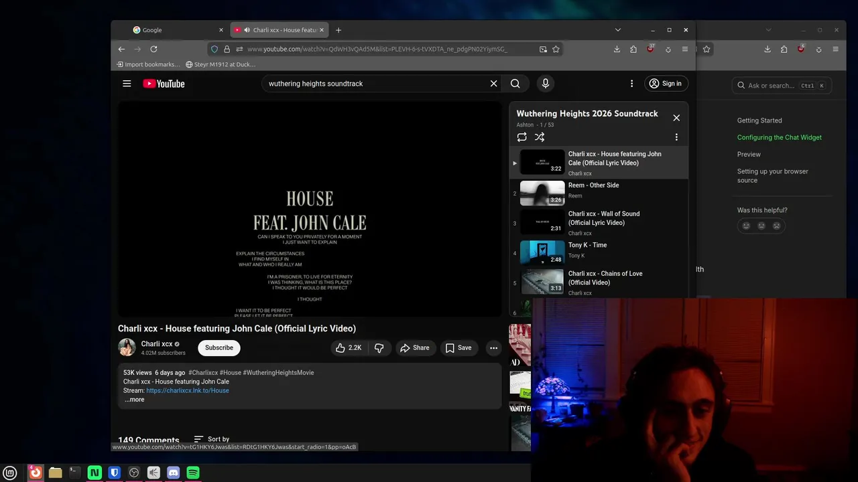This screenshot has width=858, height=482.
Task: Open uBlock Origin icon in background window
Action: [801, 49]
